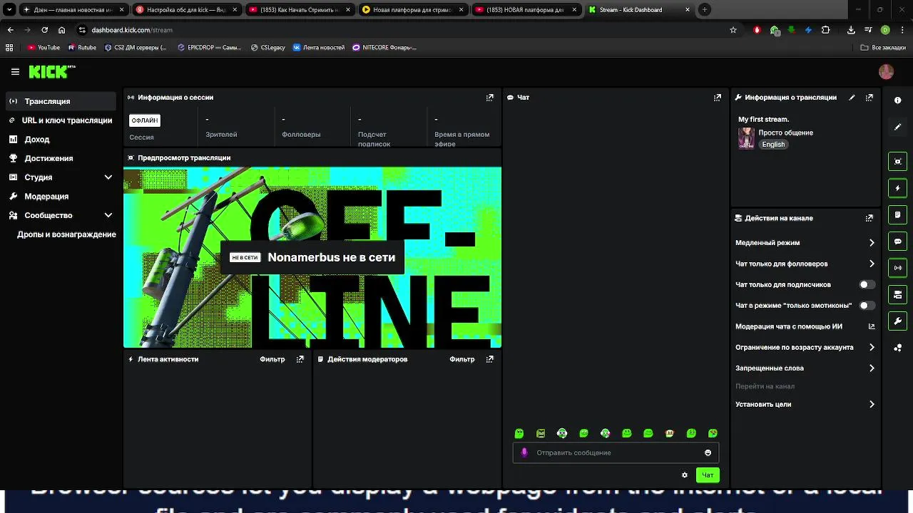
Task: Select Трансляция in the left sidebar
Action: point(61,101)
